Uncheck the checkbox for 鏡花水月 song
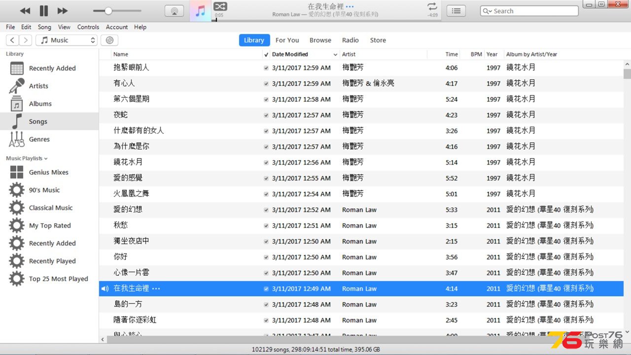The width and height of the screenshot is (631, 355). (x=266, y=163)
